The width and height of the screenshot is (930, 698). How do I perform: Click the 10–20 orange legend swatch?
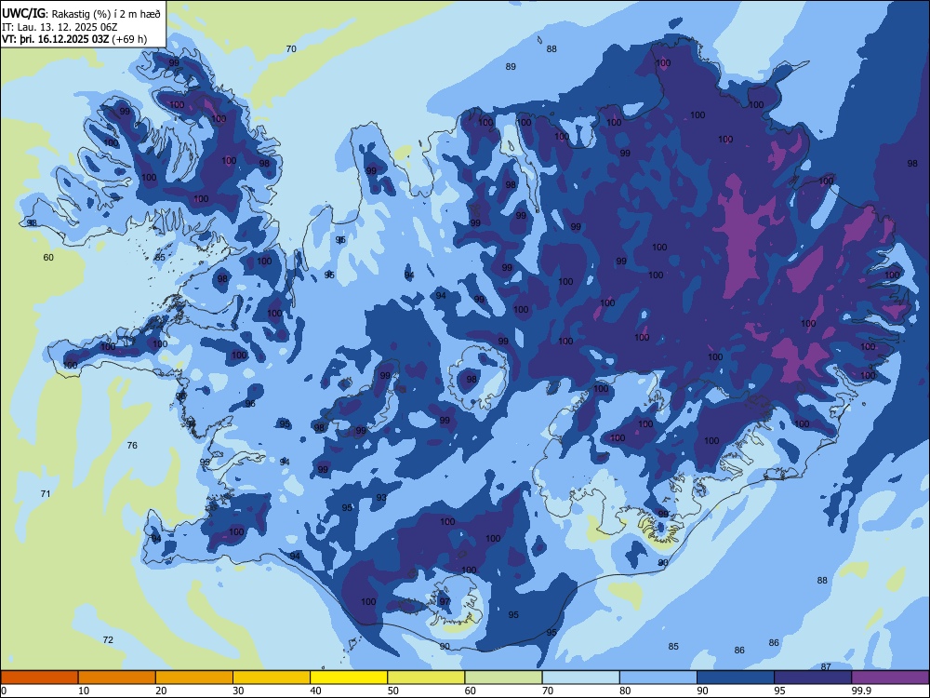(x=117, y=678)
